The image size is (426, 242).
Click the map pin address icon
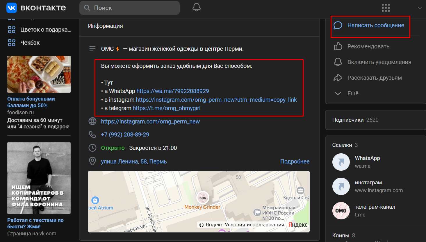(x=92, y=161)
